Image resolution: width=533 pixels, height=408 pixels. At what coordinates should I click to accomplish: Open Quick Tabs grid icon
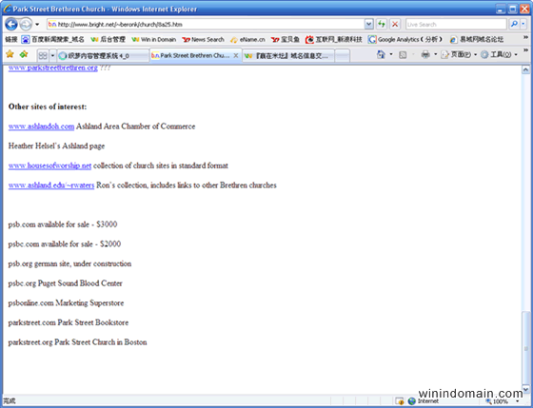pos(43,55)
